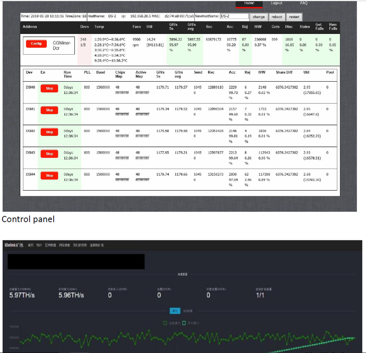Click the Active Map column header
The image size is (366, 353).
click(x=141, y=74)
